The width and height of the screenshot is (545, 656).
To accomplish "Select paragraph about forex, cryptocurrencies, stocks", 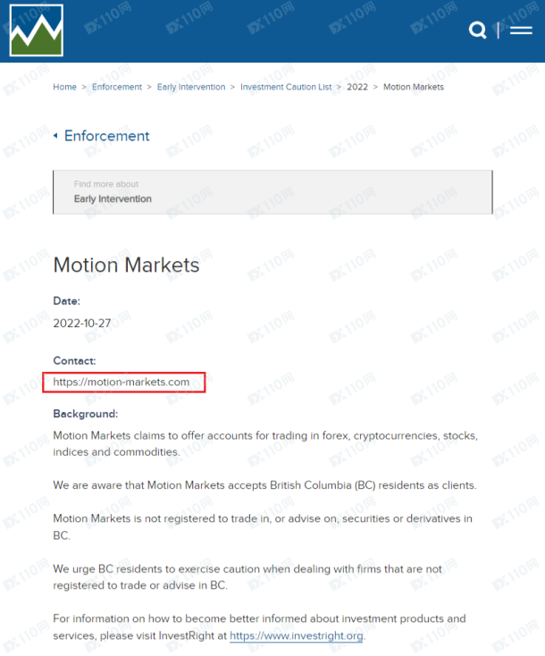I will pyautogui.click(x=265, y=443).
